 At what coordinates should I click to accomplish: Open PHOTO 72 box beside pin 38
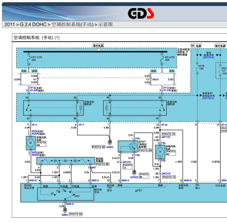169,177
